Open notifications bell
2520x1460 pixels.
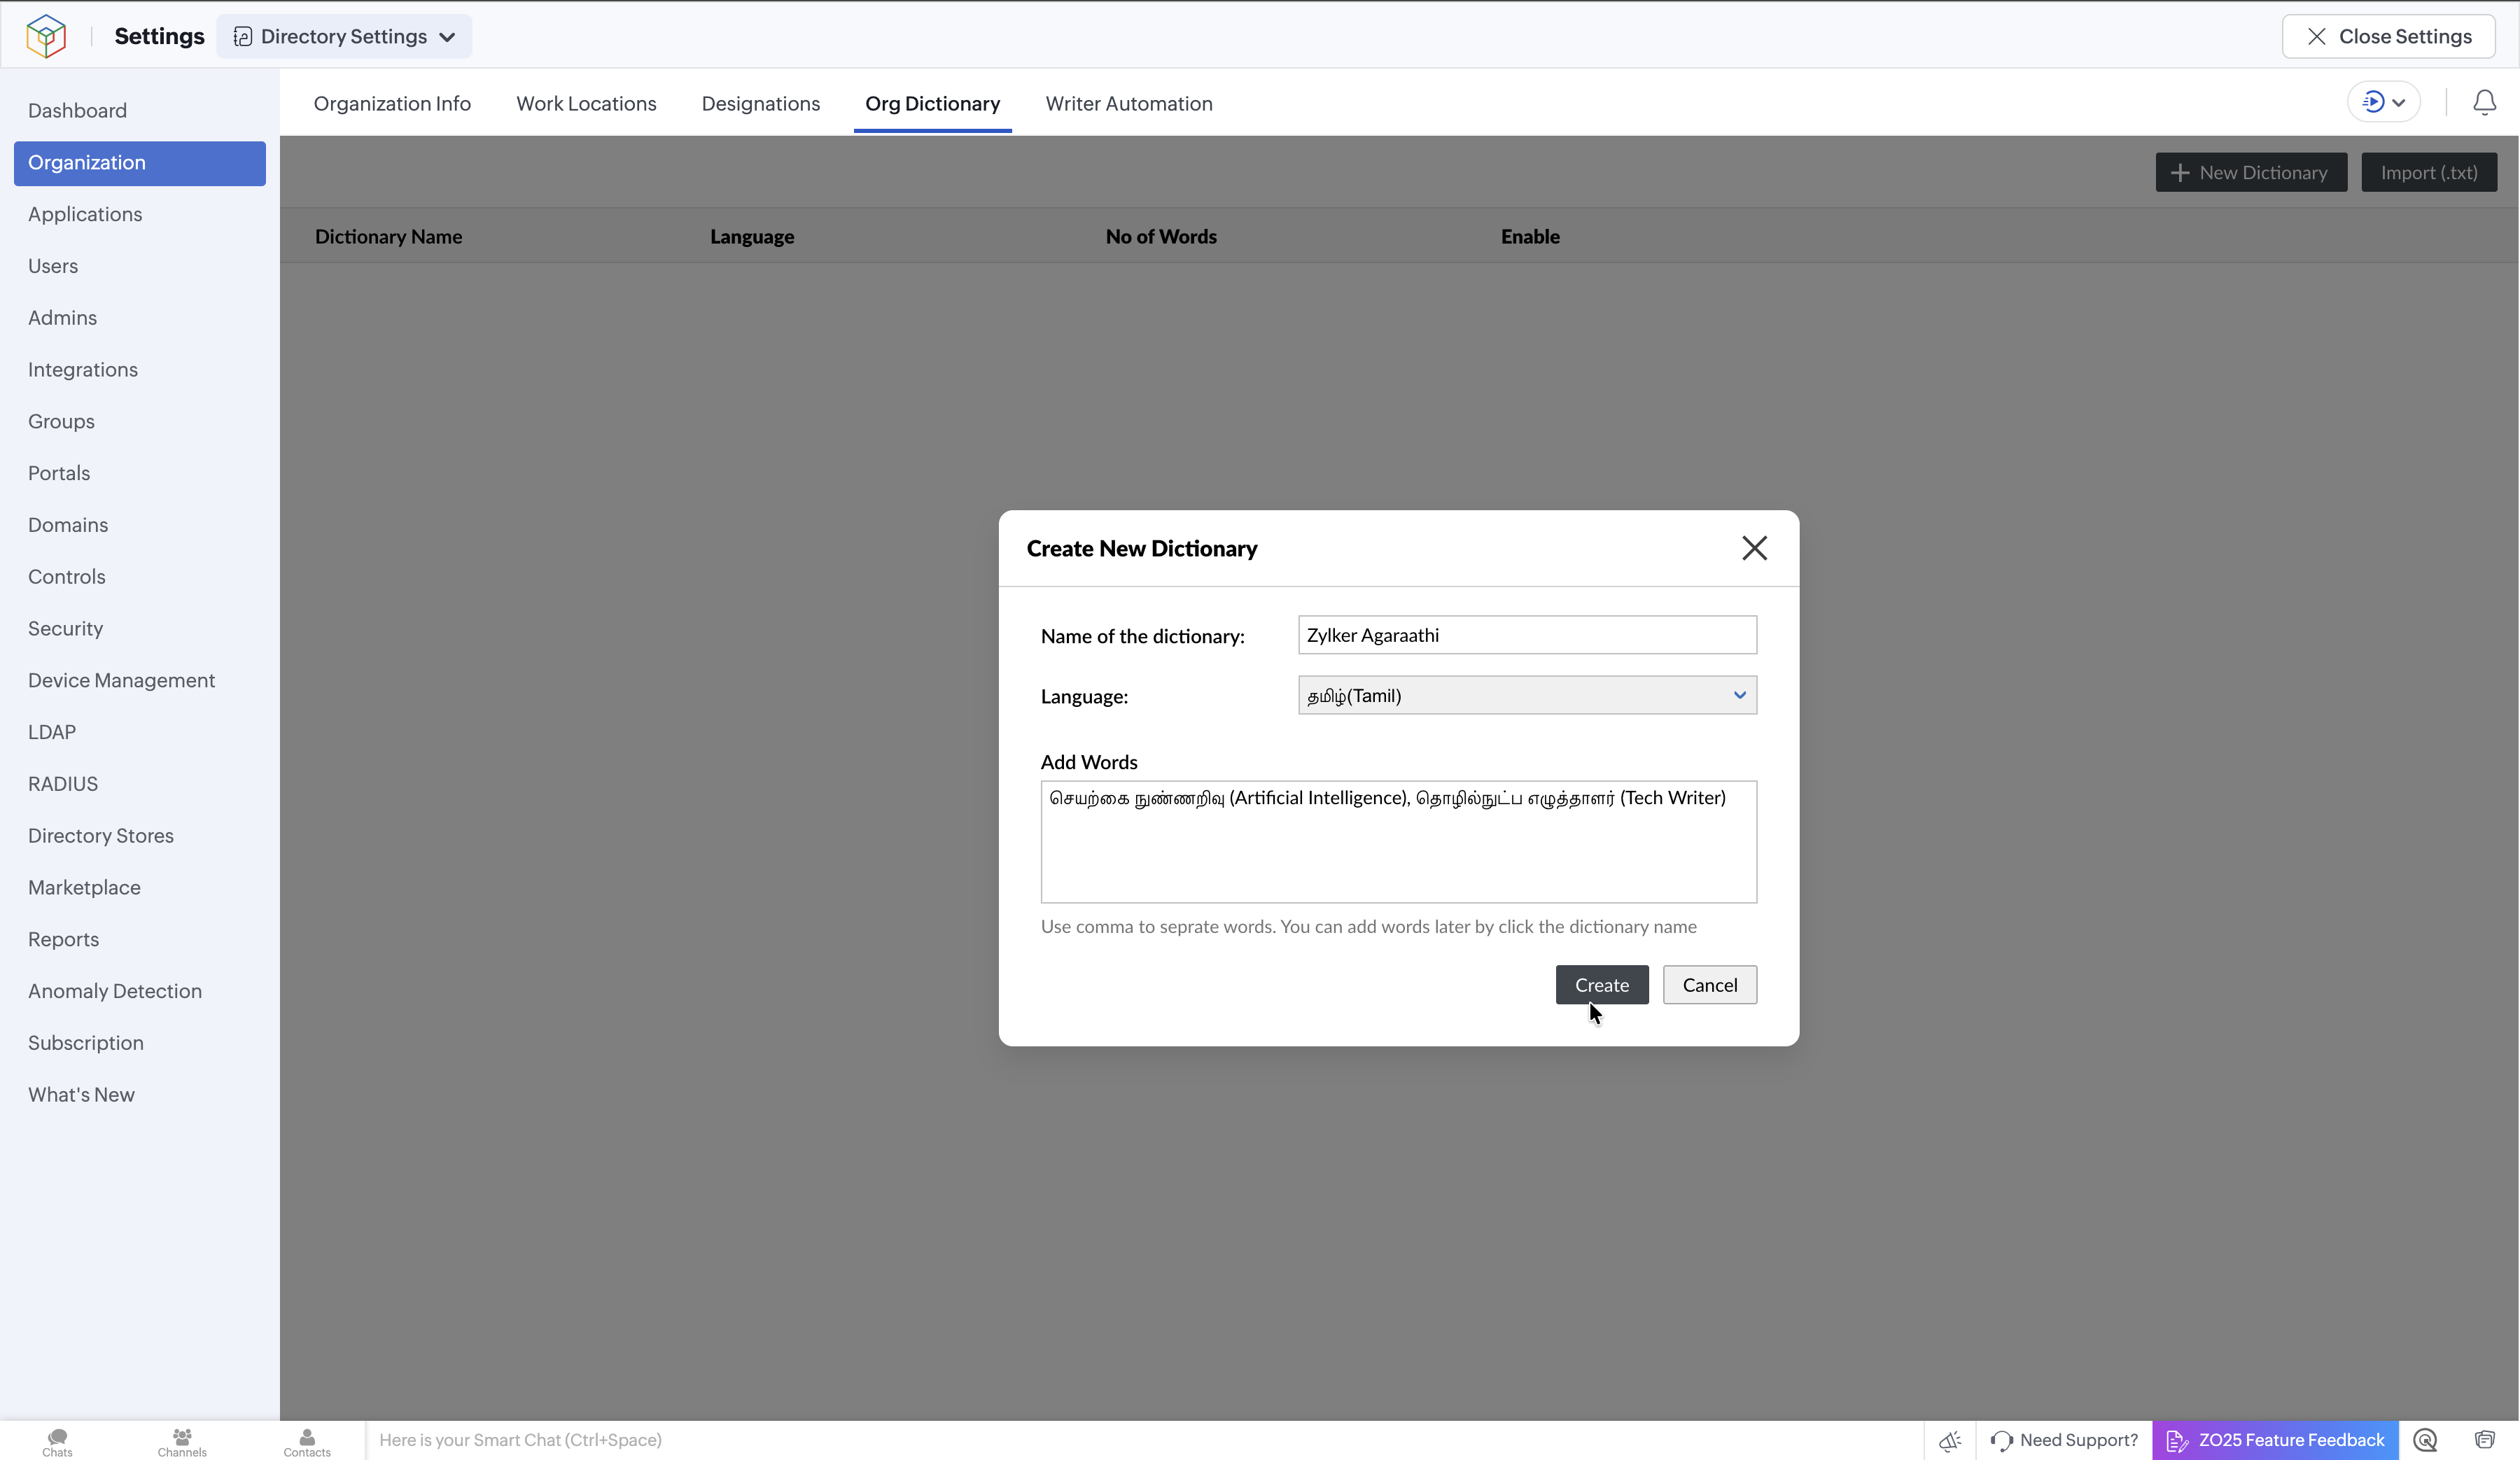[2484, 101]
